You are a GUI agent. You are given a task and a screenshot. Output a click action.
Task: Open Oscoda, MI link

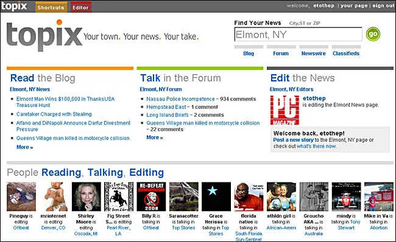[86, 233]
